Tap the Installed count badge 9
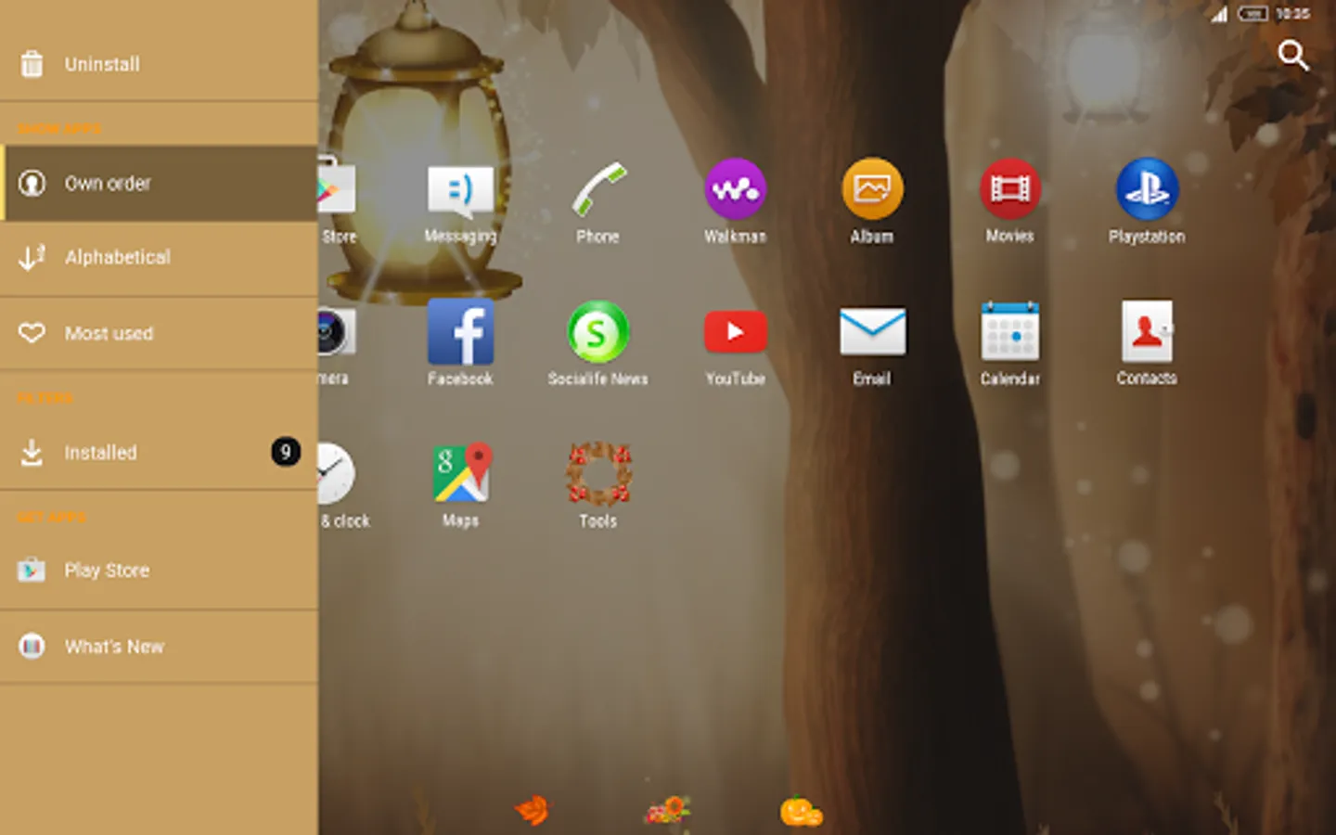1336x835 pixels. [286, 452]
